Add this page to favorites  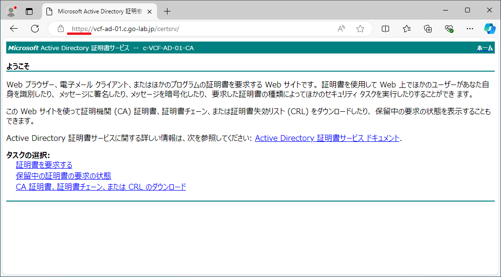[360, 29]
